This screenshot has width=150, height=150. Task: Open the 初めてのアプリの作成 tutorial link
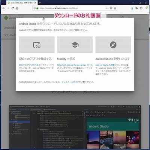tap(28, 65)
